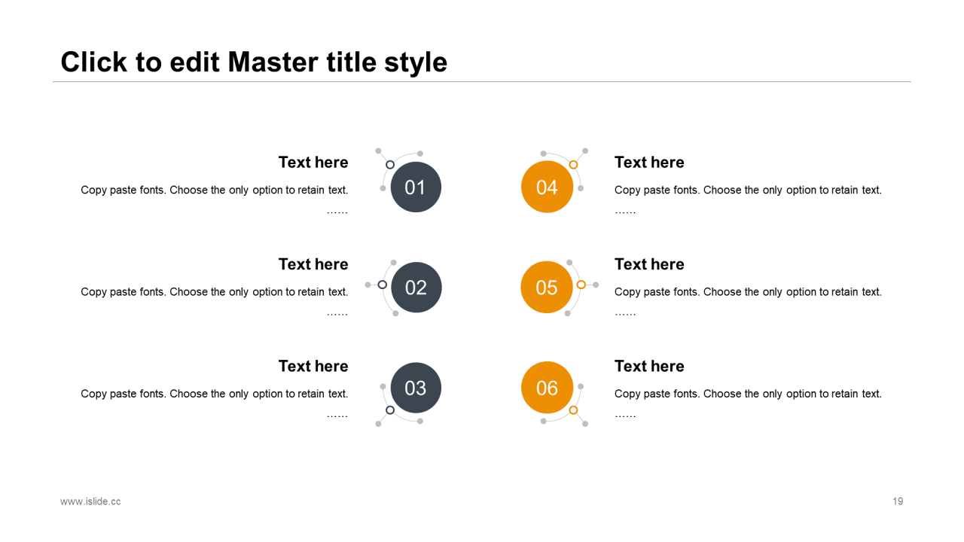Viewport: 964px width, 542px height.
Task: Click the small orange ring below 06
Action: pyautogui.click(x=573, y=410)
